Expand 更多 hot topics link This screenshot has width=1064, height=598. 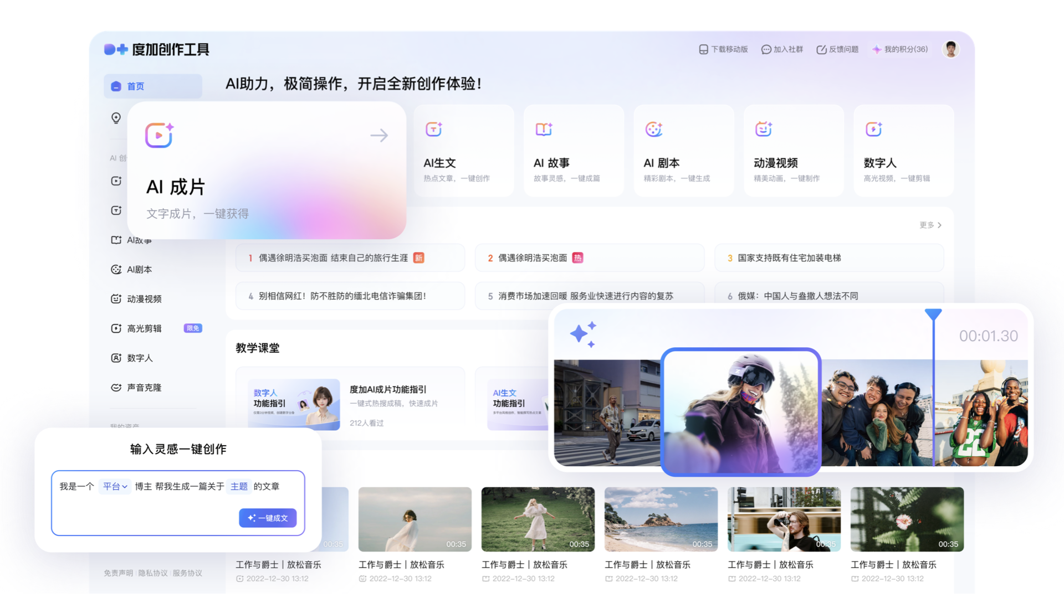tap(930, 225)
